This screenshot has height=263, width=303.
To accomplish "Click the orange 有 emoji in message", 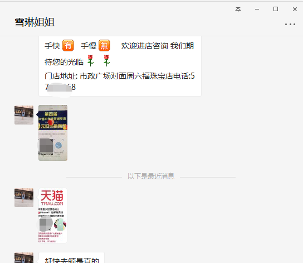I will click(68, 46).
